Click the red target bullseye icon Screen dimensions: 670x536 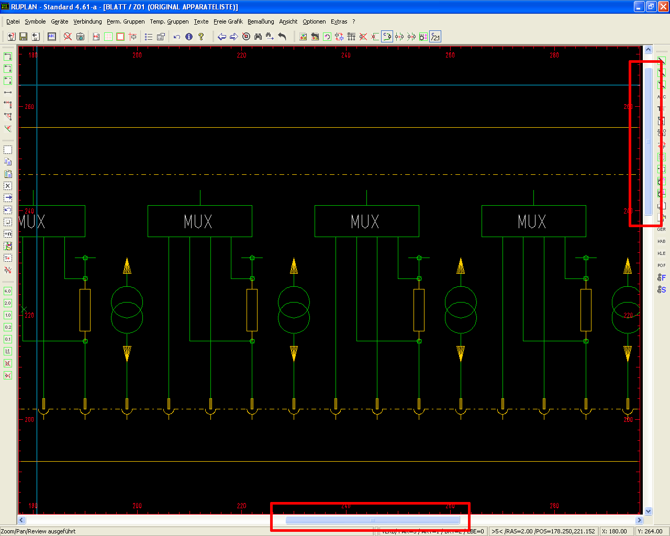tap(246, 37)
